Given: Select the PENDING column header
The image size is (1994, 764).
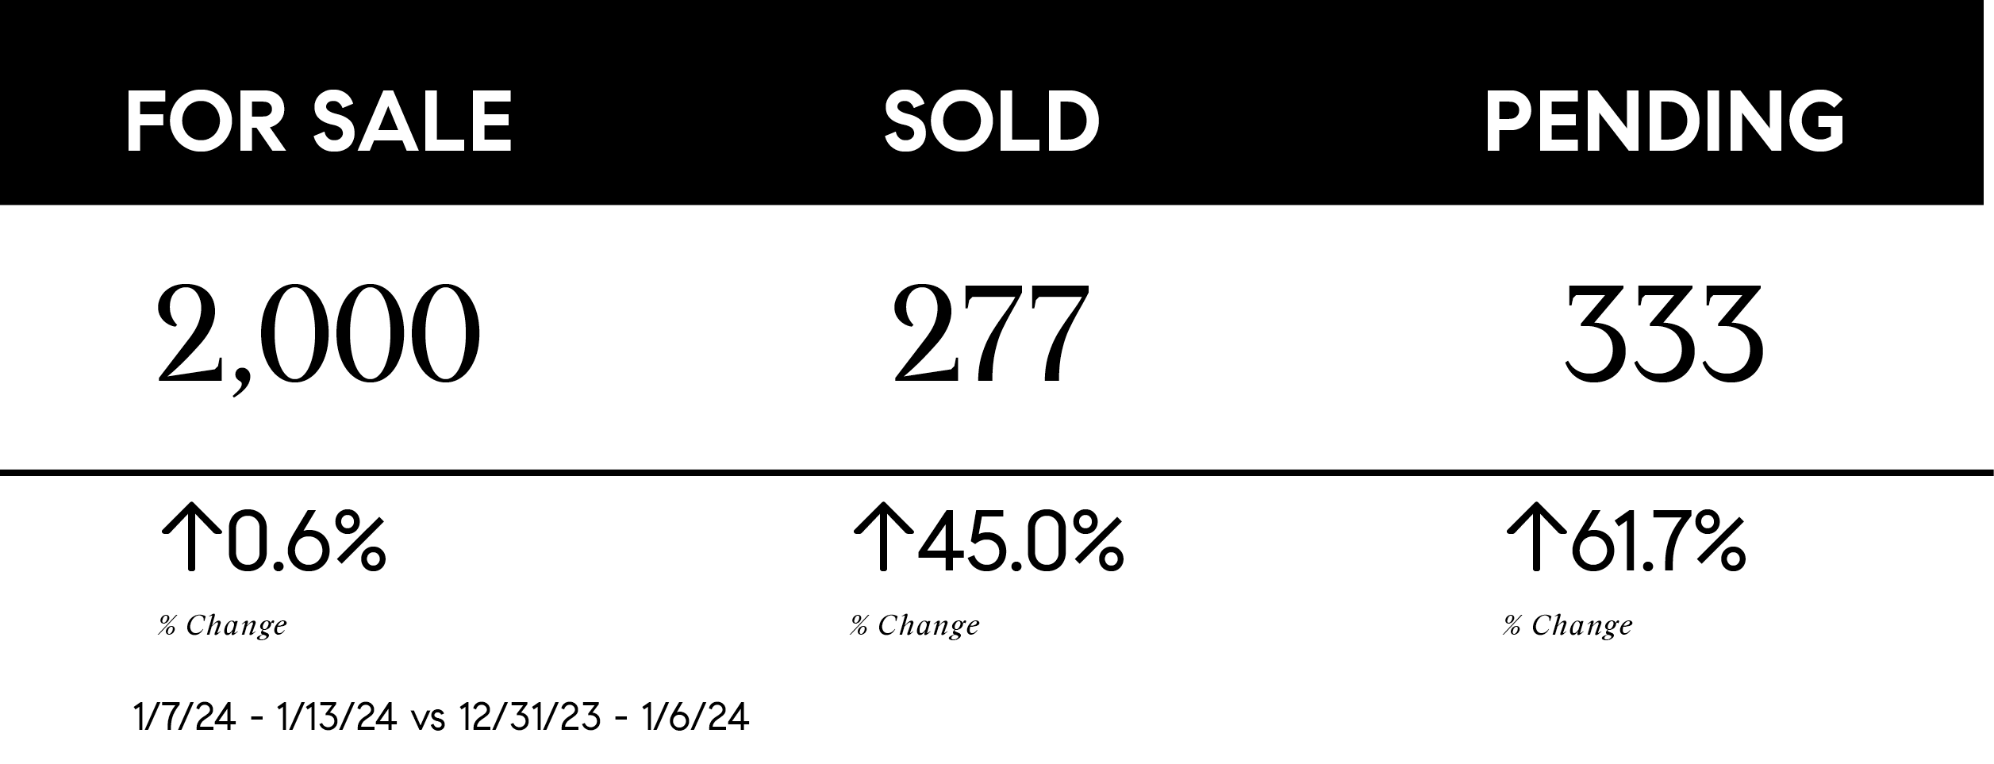Looking at the screenshot, I should (1664, 122).
